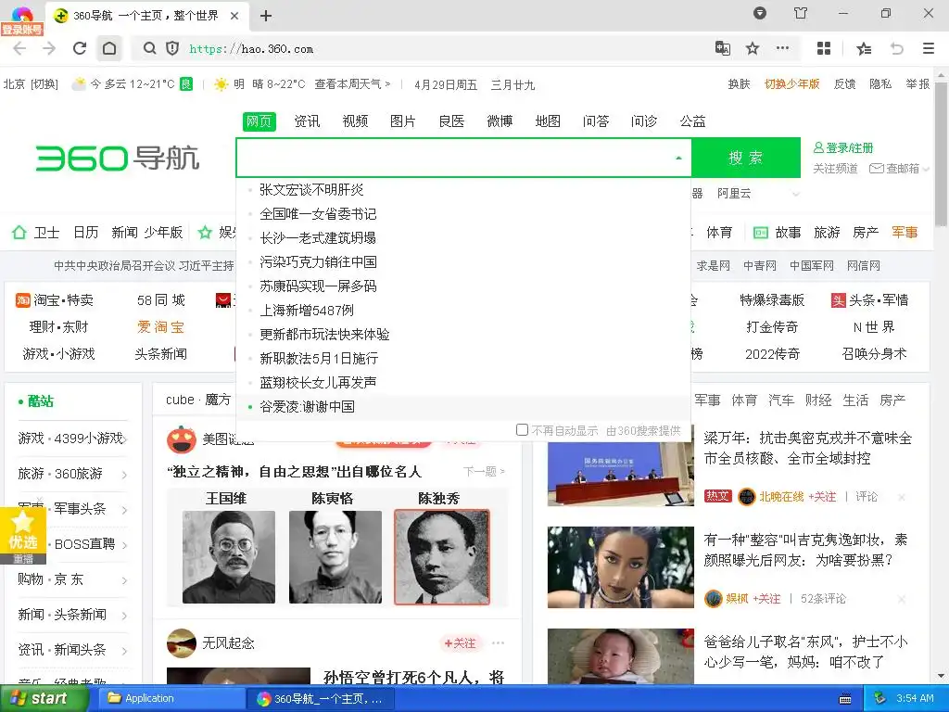949x712 pixels.
Task: Bookmark page with the star icon
Action: point(753,48)
